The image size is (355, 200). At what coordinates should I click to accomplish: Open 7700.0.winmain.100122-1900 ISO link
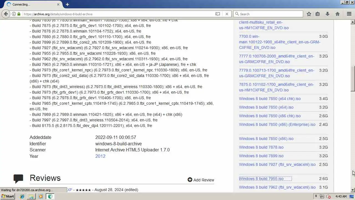[280, 42]
